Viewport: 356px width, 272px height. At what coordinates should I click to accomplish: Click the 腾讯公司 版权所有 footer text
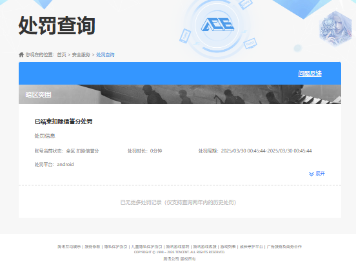coord(179,259)
